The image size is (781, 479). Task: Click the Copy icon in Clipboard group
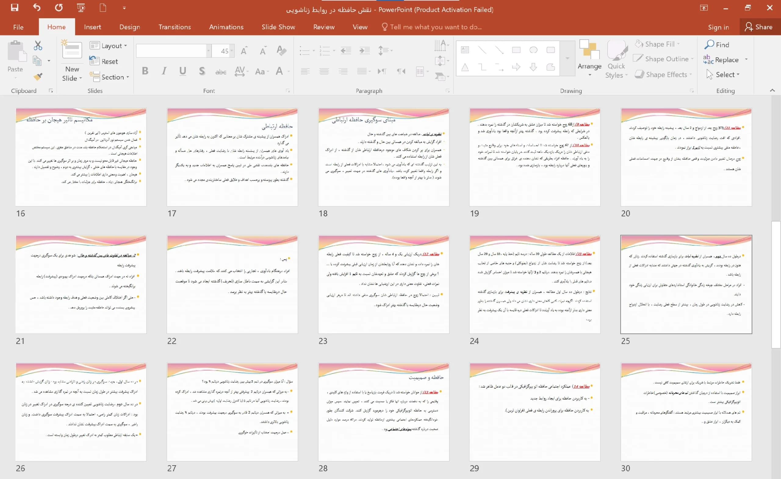38,61
